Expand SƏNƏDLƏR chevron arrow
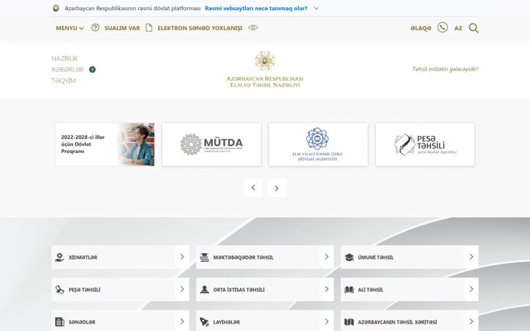530x331 pixels. coord(183,321)
